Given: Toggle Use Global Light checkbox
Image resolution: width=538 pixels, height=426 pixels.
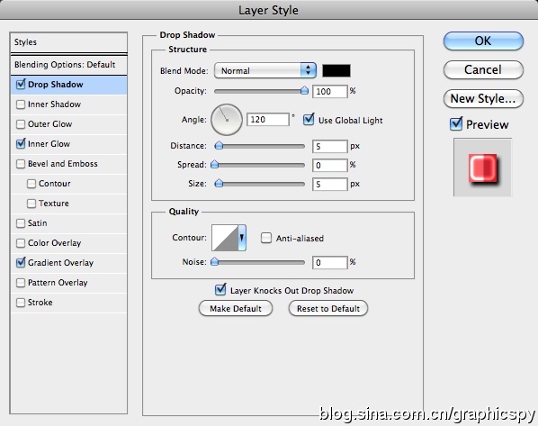Looking at the screenshot, I should pos(309,120).
